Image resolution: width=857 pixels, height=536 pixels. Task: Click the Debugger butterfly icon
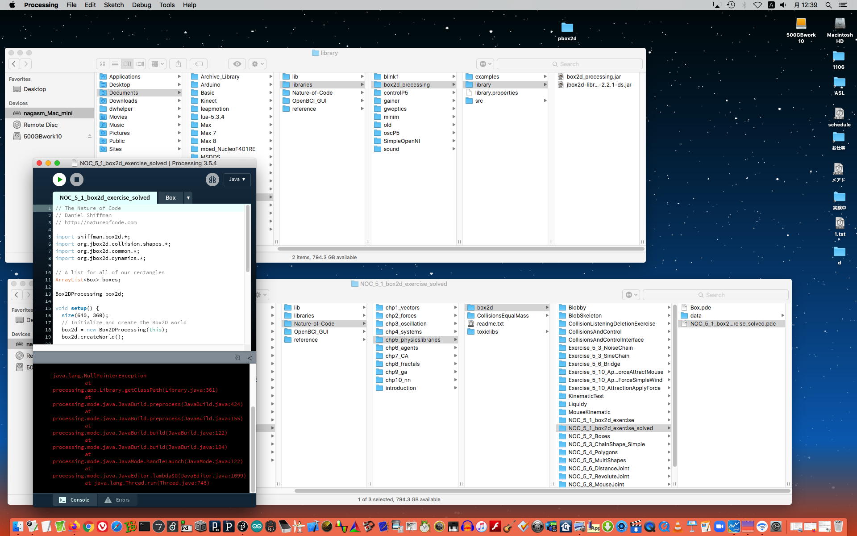[212, 180]
